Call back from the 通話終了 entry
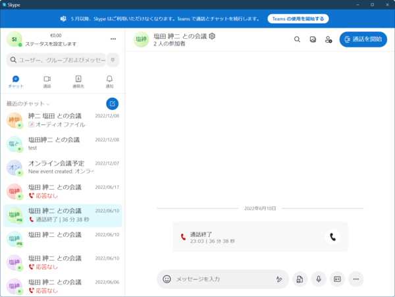This screenshot has width=395, height=297. click(x=333, y=237)
